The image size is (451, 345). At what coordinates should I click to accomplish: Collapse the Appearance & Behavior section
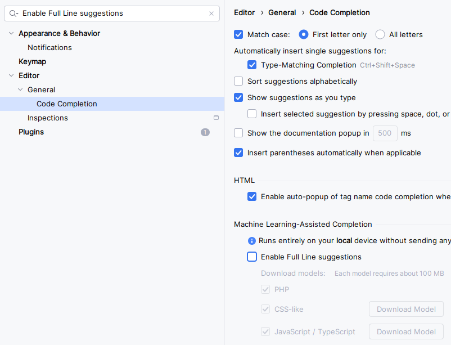click(x=11, y=34)
